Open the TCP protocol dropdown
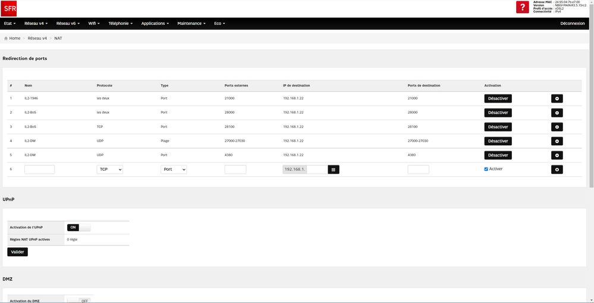Image resolution: width=594 pixels, height=303 pixels. 109,170
